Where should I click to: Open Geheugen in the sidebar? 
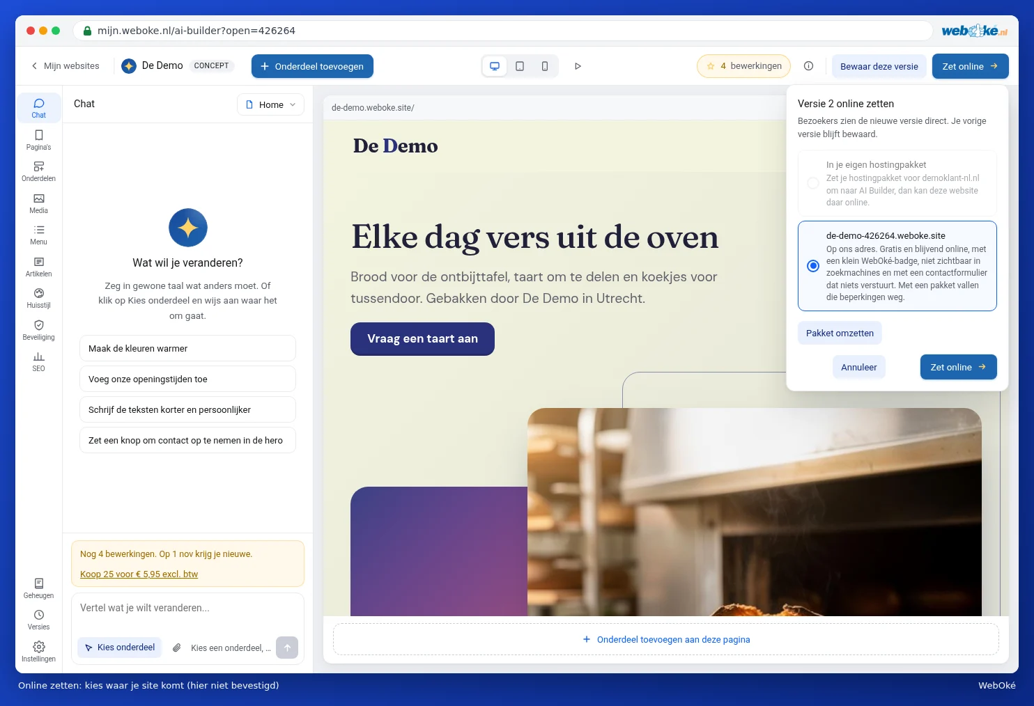38,588
